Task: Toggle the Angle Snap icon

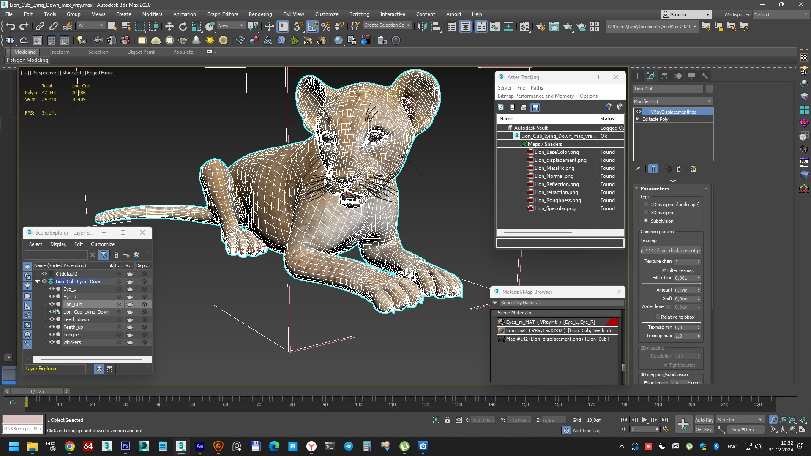Action: click(312, 27)
